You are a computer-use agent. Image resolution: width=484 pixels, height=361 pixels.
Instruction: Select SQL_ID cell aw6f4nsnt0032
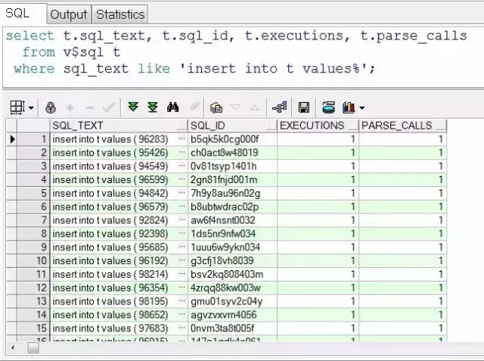pos(232,220)
